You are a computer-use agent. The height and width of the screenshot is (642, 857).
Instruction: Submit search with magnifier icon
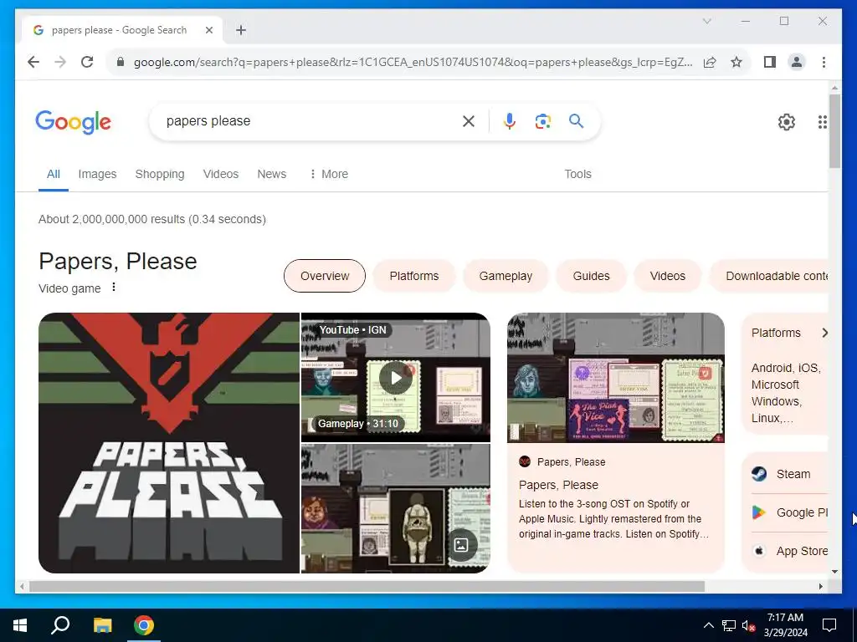pos(576,120)
